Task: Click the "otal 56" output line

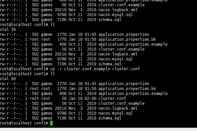Action: click(8, 30)
